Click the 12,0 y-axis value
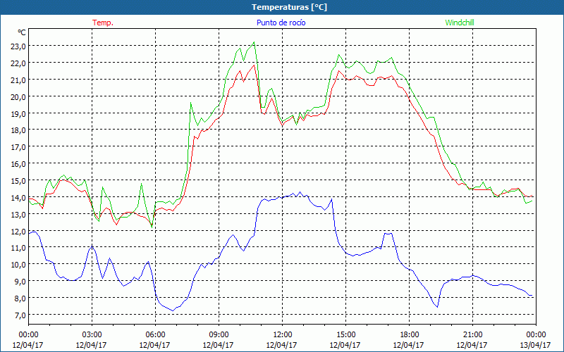The width and height of the screenshot is (564, 352). (x=18, y=231)
